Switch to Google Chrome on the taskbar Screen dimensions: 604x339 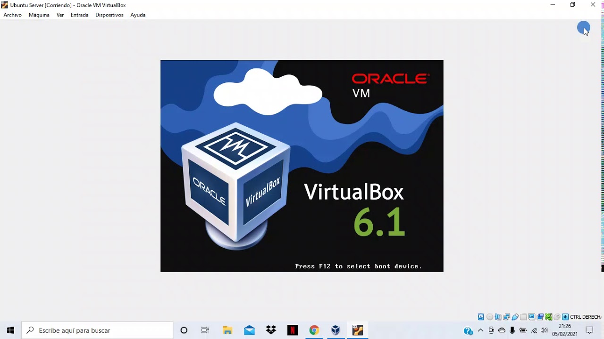point(314,331)
